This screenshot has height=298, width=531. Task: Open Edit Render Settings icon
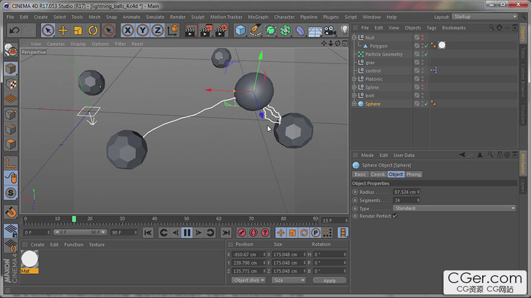222,31
